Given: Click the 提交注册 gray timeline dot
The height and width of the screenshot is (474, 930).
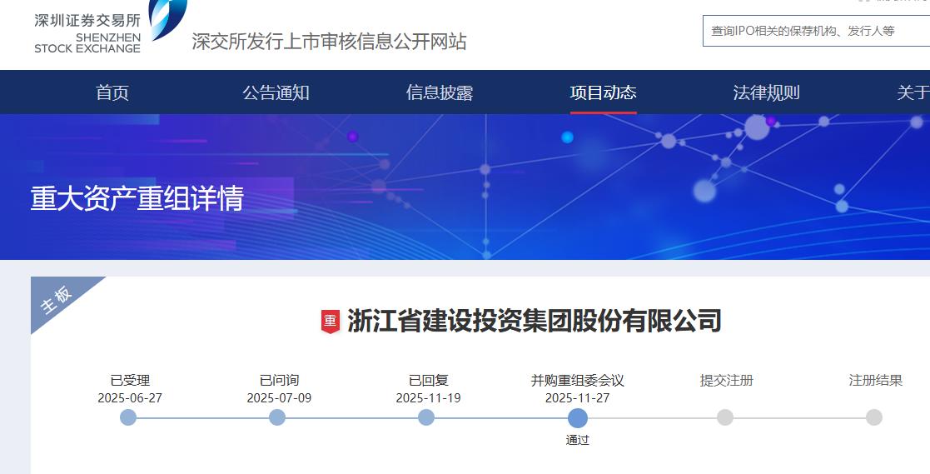Looking at the screenshot, I should click(x=725, y=417).
